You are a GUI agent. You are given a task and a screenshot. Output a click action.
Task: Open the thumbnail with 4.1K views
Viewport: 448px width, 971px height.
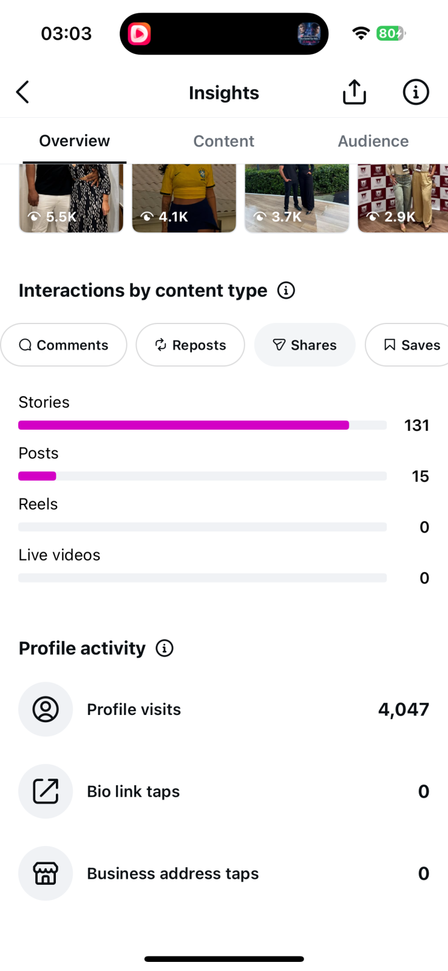[x=184, y=198]
